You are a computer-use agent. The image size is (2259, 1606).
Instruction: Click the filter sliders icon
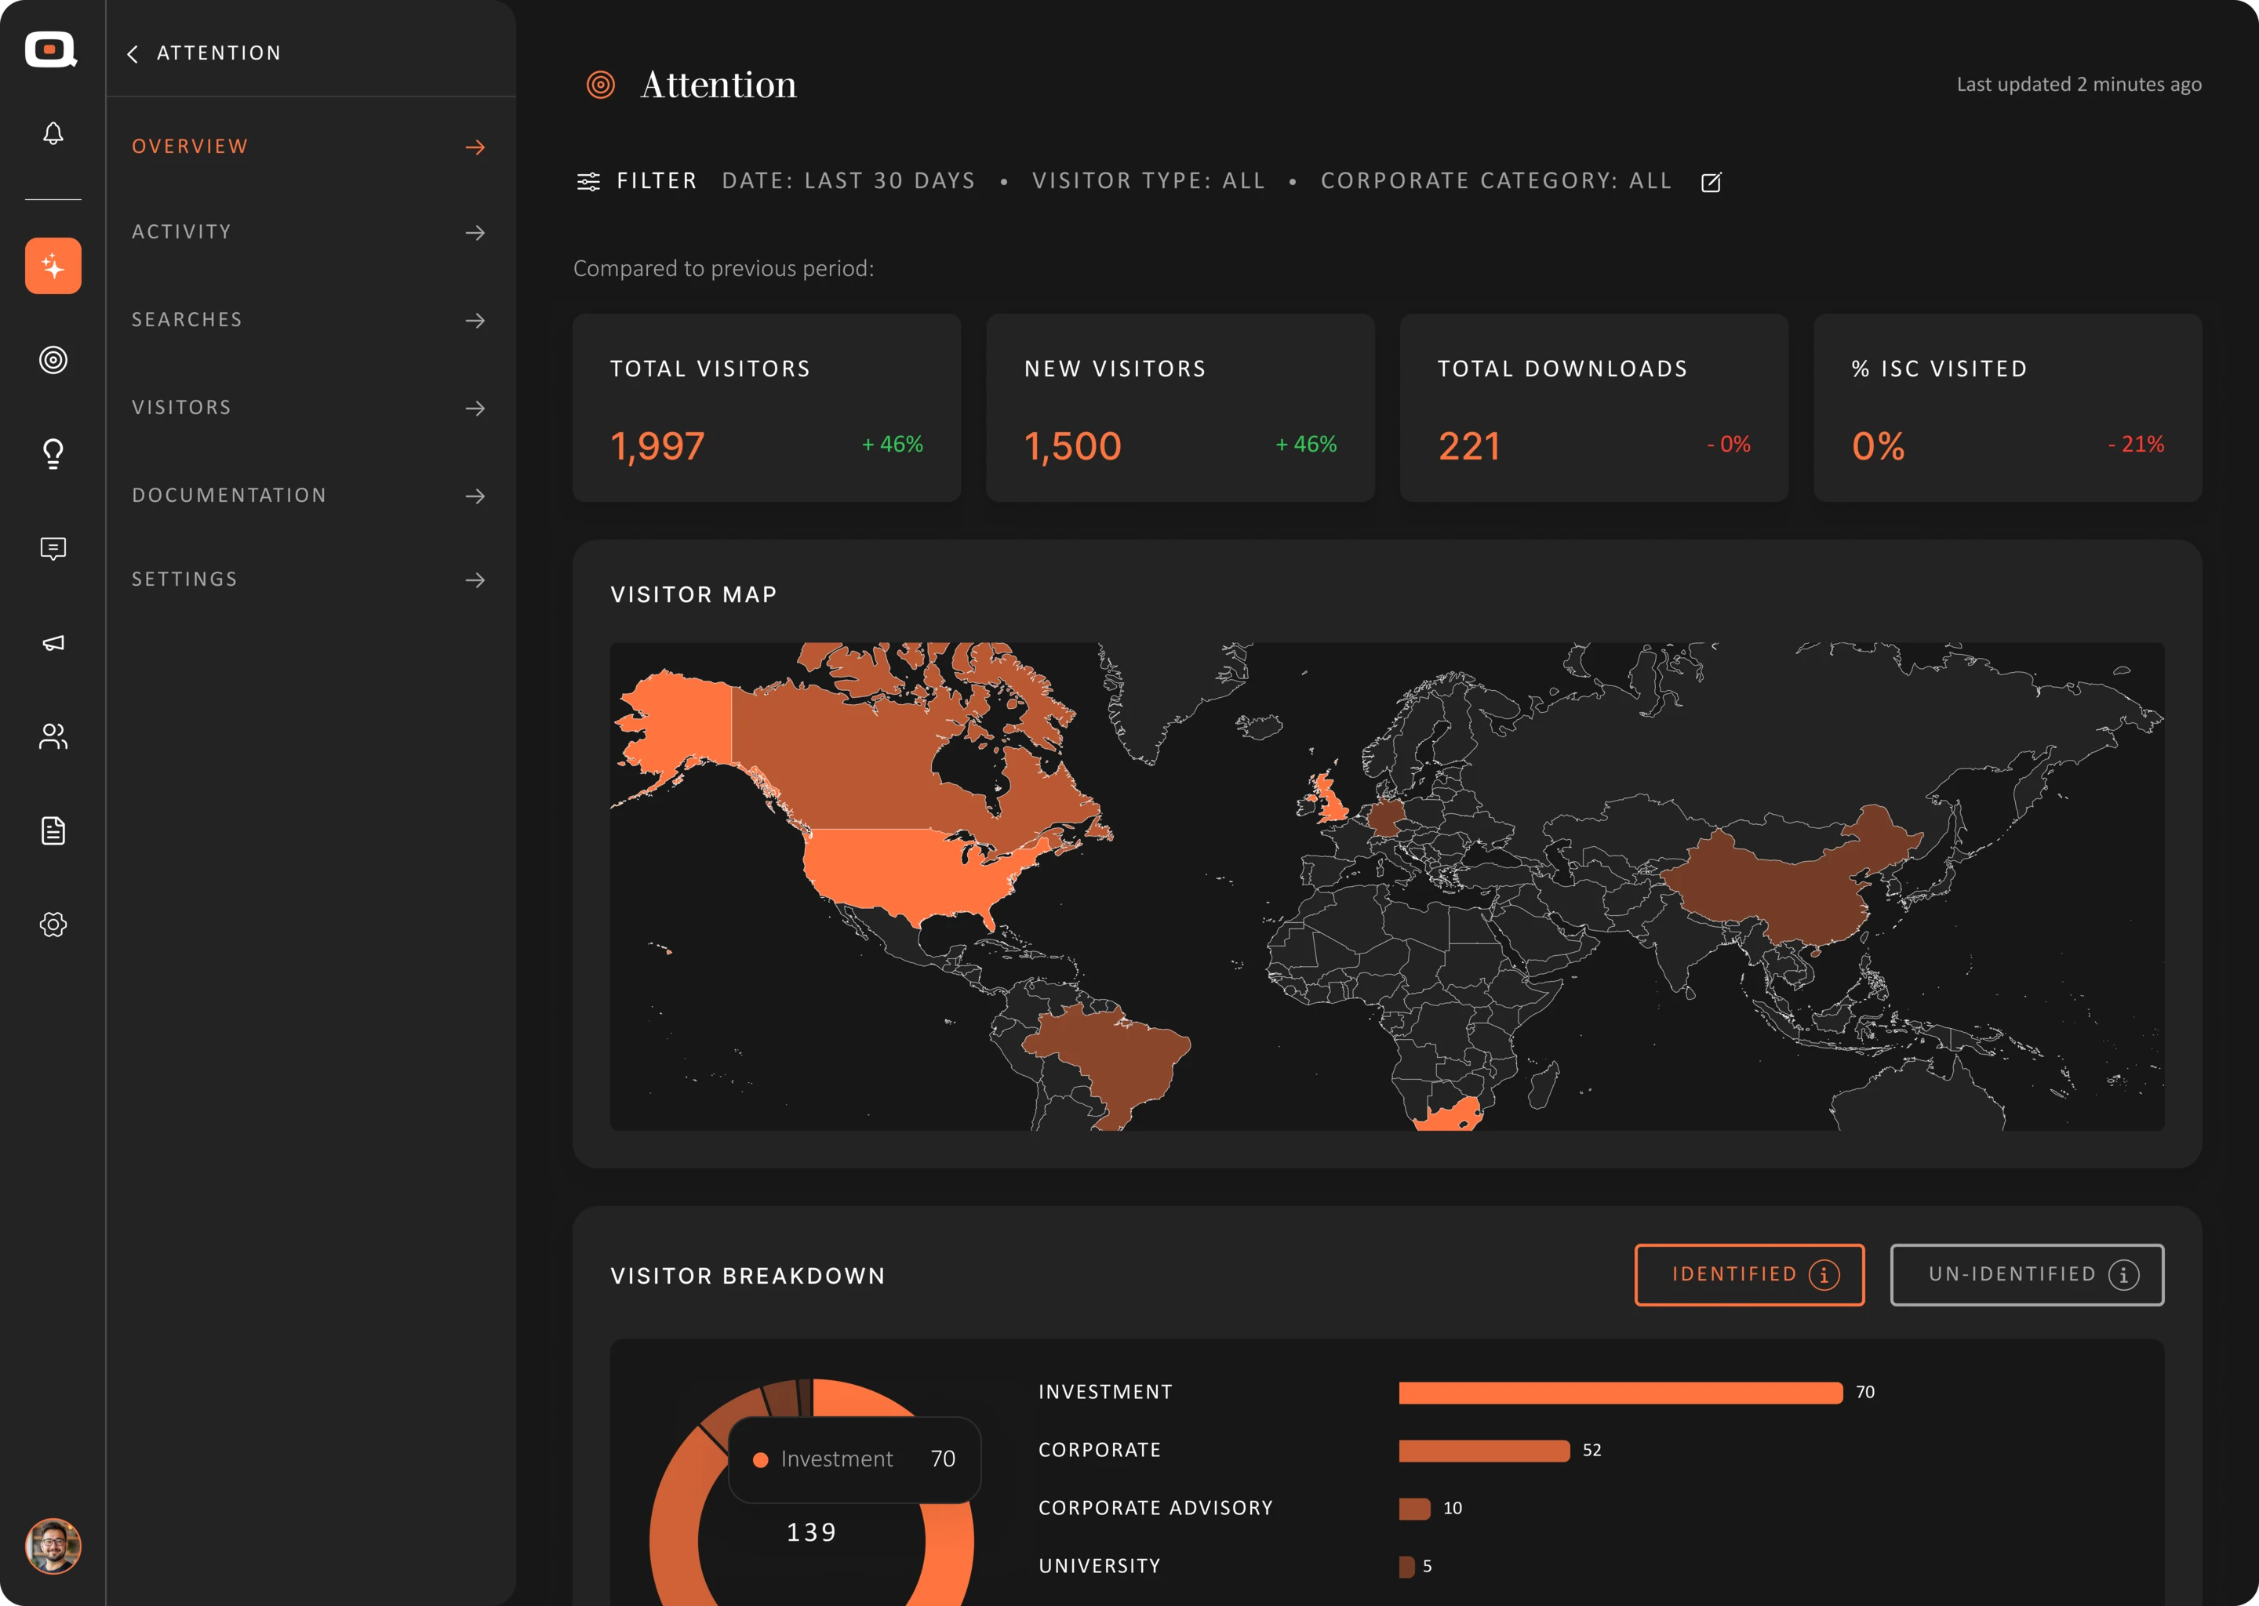tap(588, 181)
